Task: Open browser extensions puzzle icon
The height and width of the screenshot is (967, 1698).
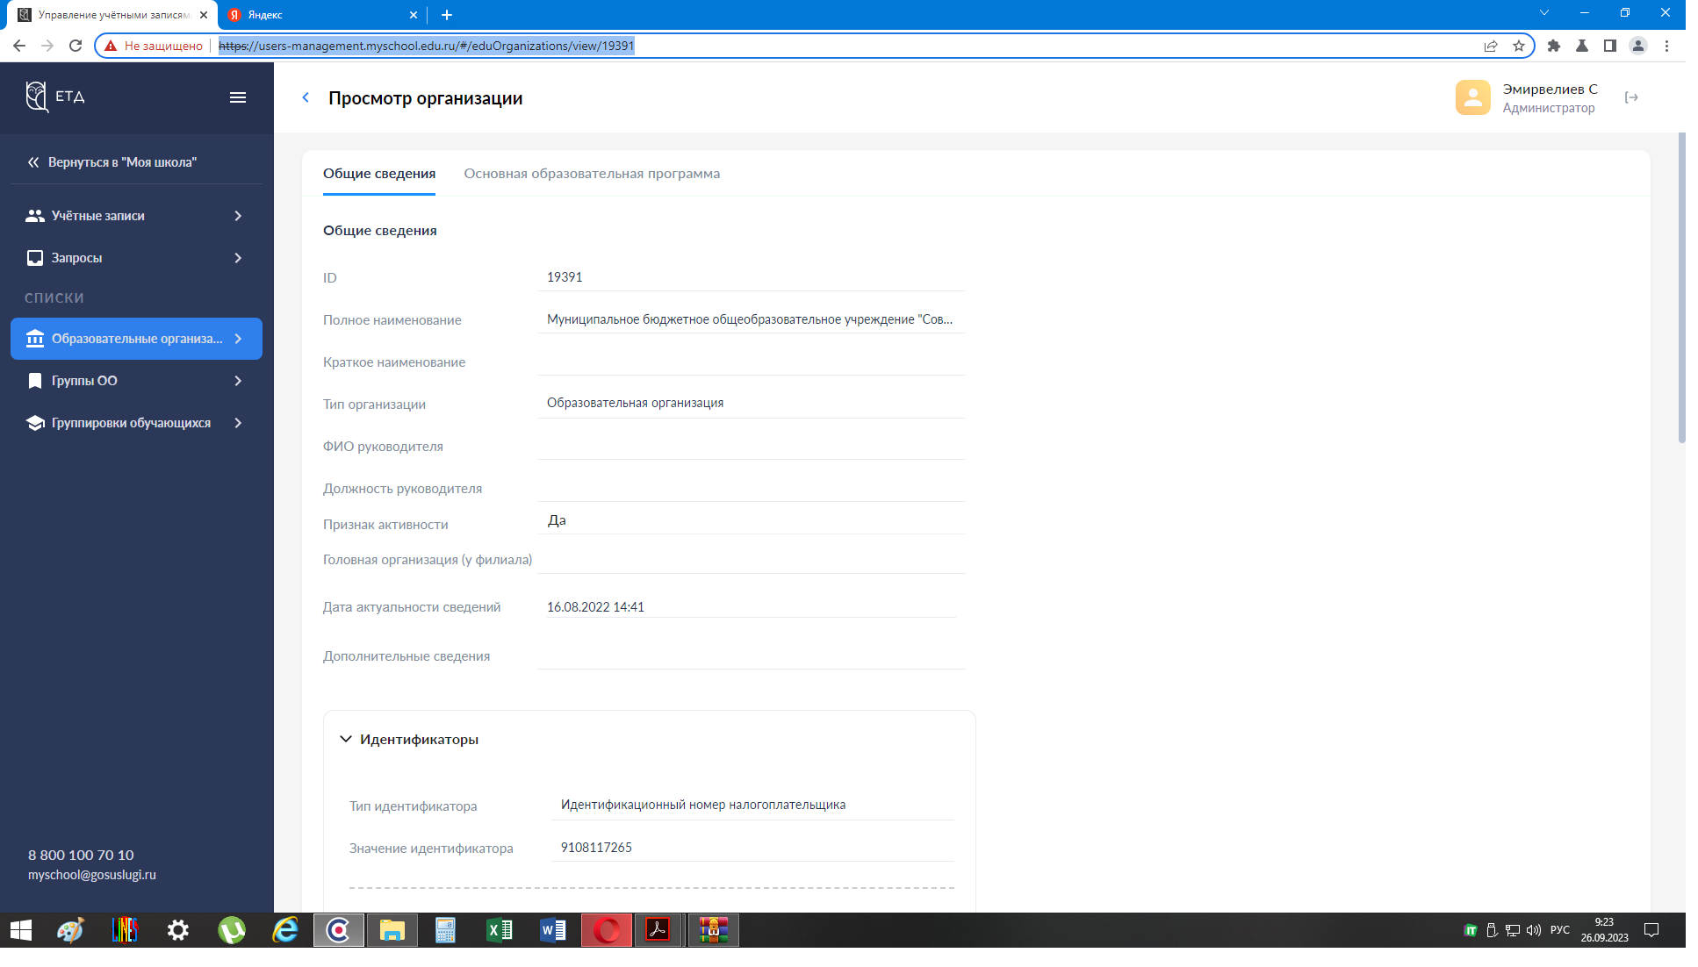Action: pos(1553,46)
